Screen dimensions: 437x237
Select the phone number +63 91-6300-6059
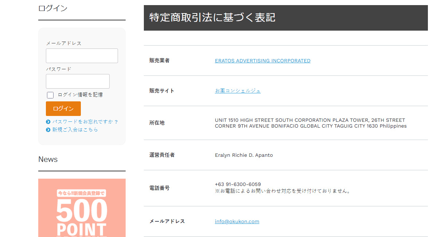coord(238,184)
